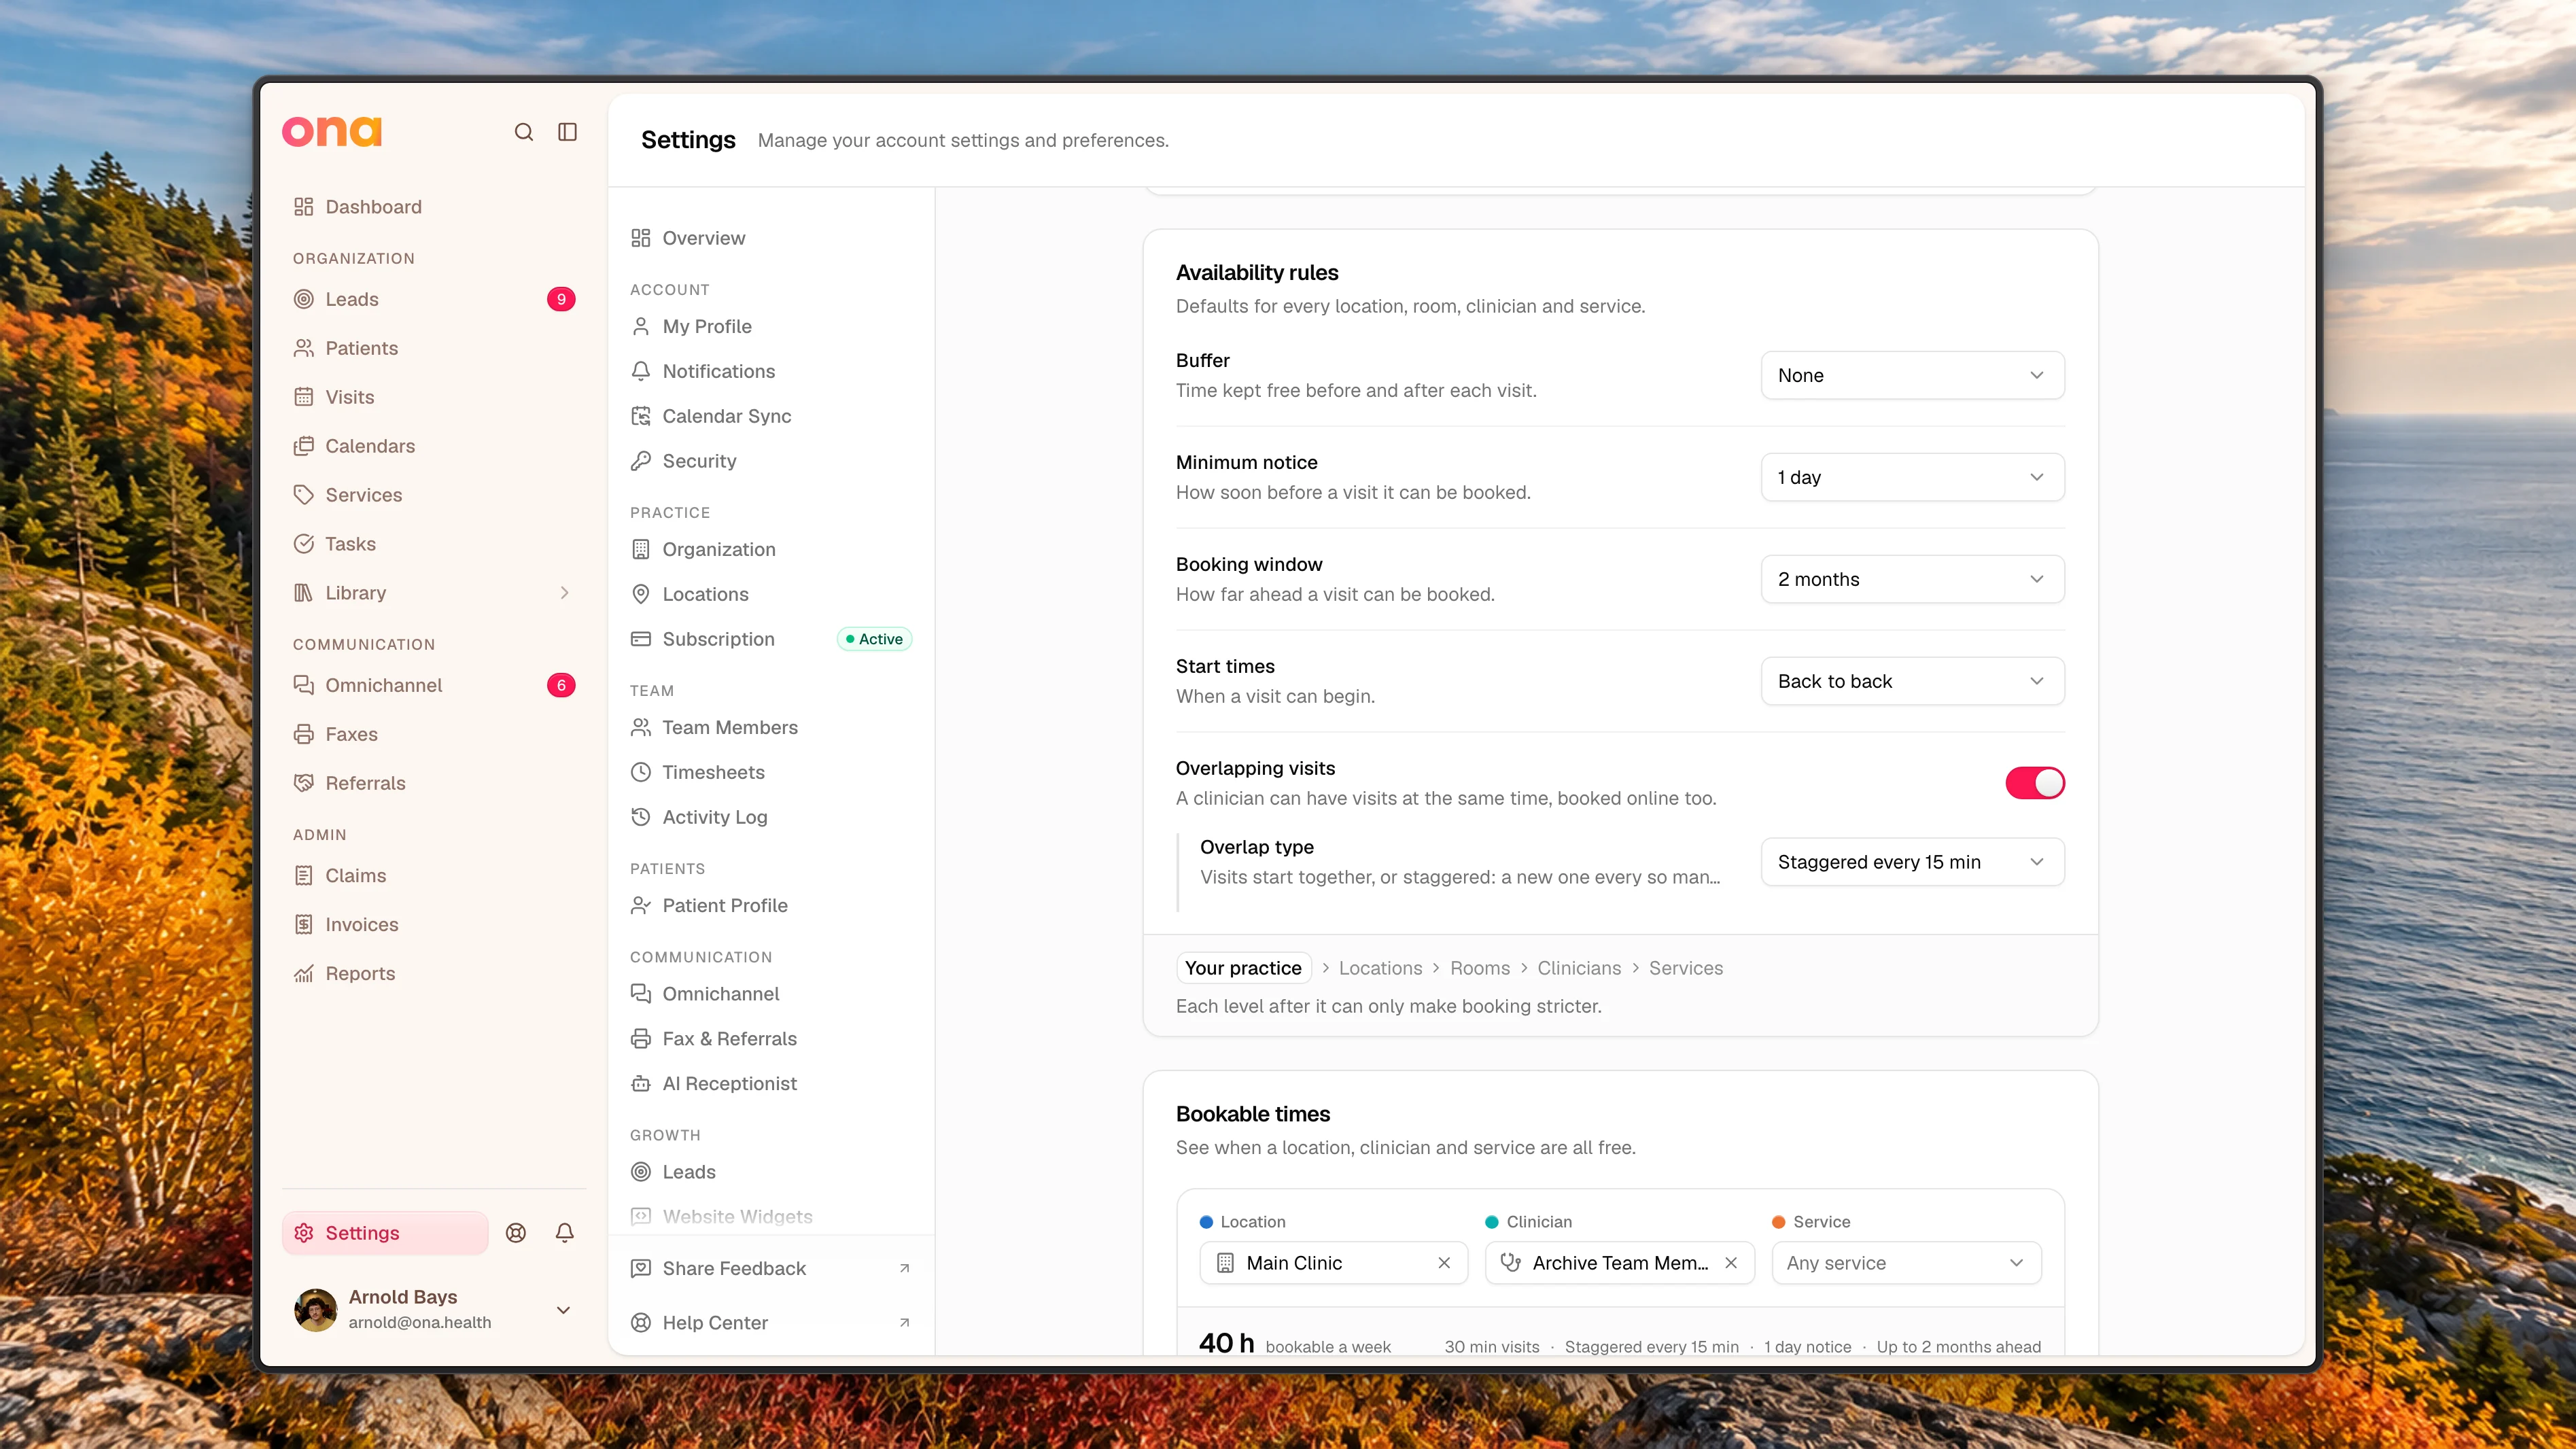
Task: Open Subscription settings marked Active
Action: coord(771,639)
